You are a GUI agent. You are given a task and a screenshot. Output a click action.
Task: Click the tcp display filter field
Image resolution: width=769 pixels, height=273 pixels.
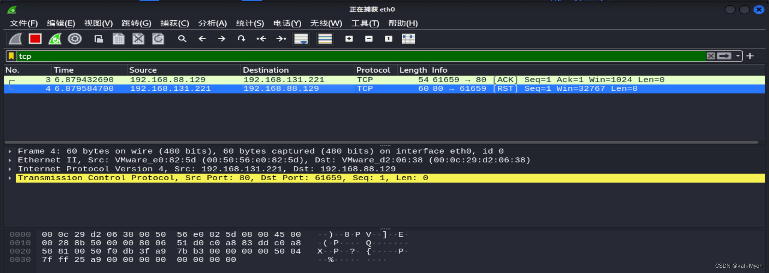361,56
